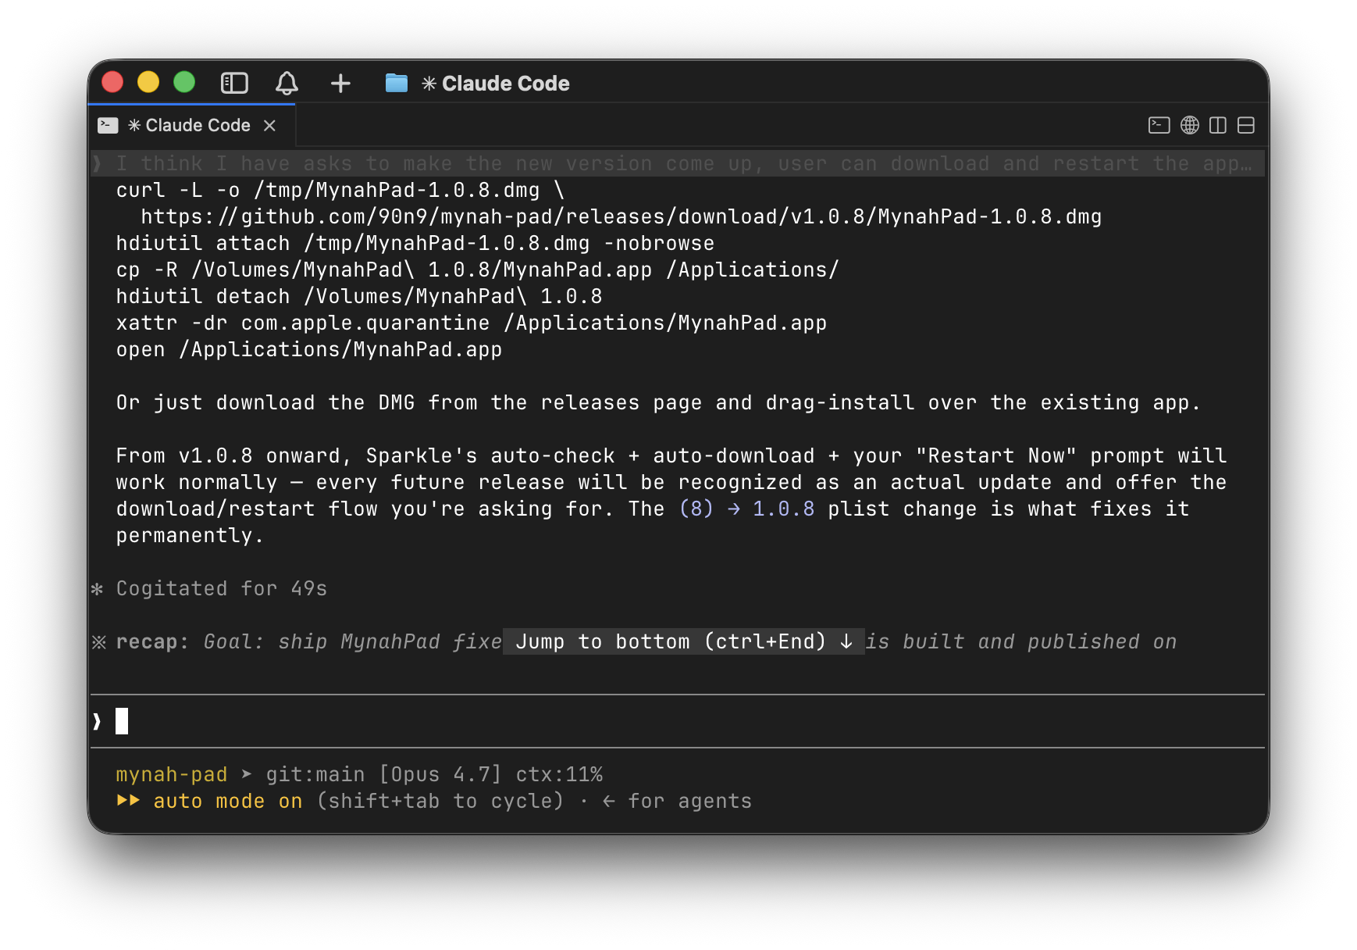The width and height of the screenshot is (1357, 950).
Task: Focus the prompt input field
Action: (678, 721)
